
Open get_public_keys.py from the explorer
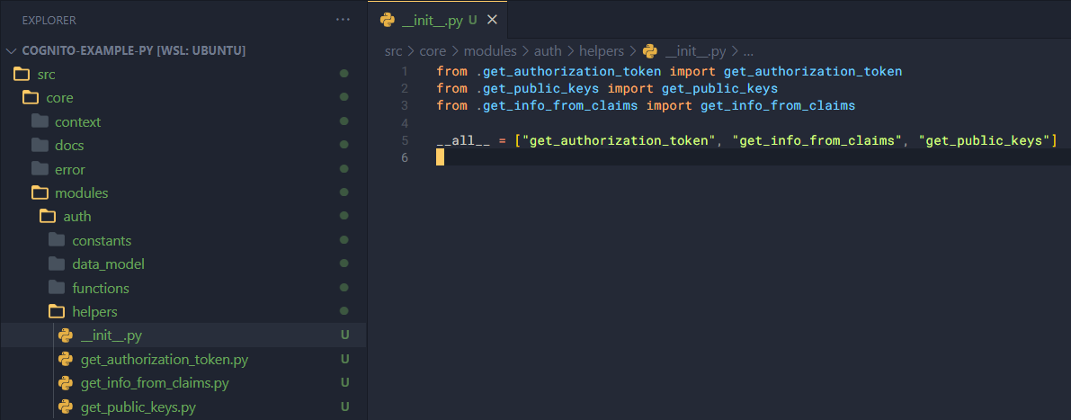click(x=138, y=407)
